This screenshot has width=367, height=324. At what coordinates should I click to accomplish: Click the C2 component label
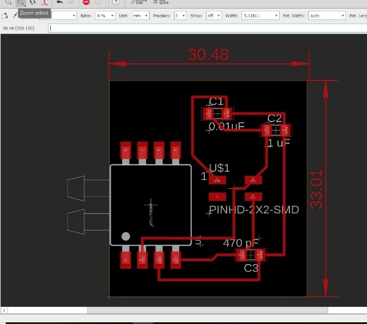tap(275, 119)
